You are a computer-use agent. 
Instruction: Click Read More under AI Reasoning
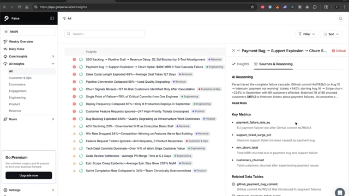pyautogui.click(x=239, y=103)
